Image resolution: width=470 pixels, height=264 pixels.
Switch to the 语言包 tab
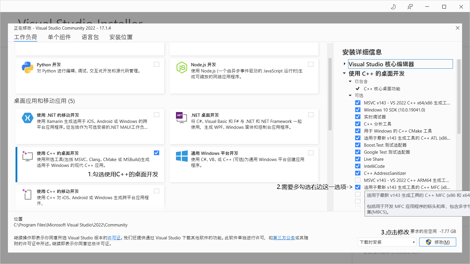[90, 37]
